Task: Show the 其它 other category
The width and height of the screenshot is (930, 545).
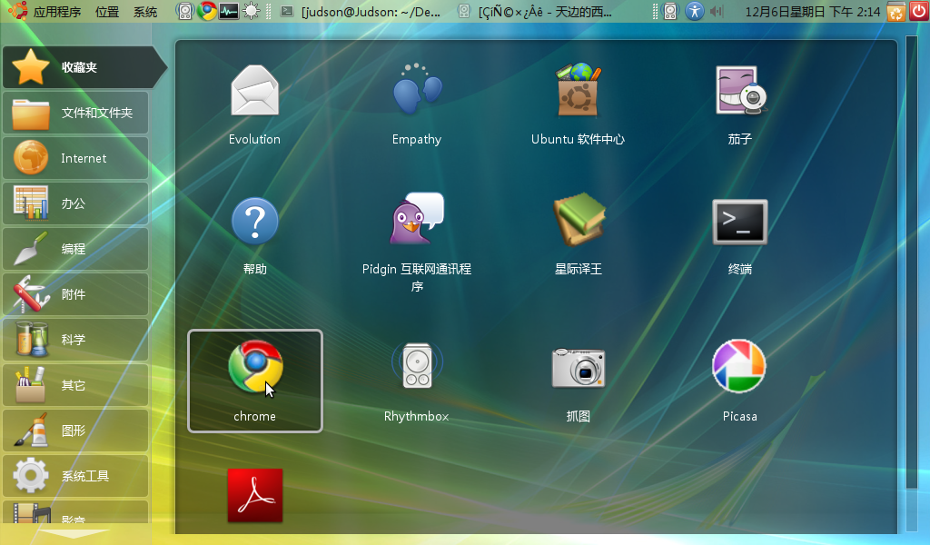Action: pos(75,385)
